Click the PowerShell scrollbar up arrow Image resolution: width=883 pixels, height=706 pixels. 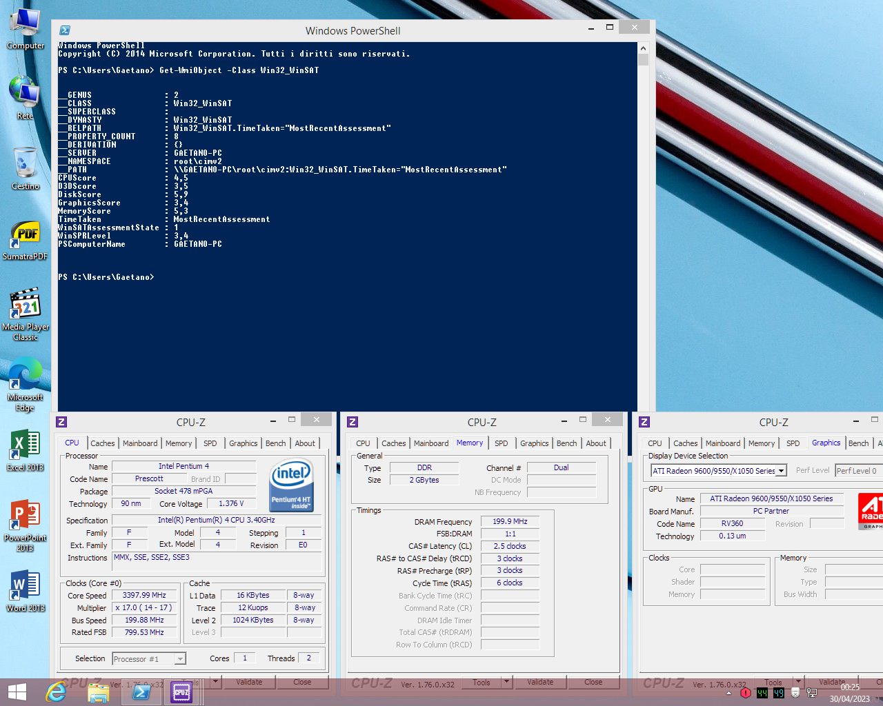(x=643, y=48)
